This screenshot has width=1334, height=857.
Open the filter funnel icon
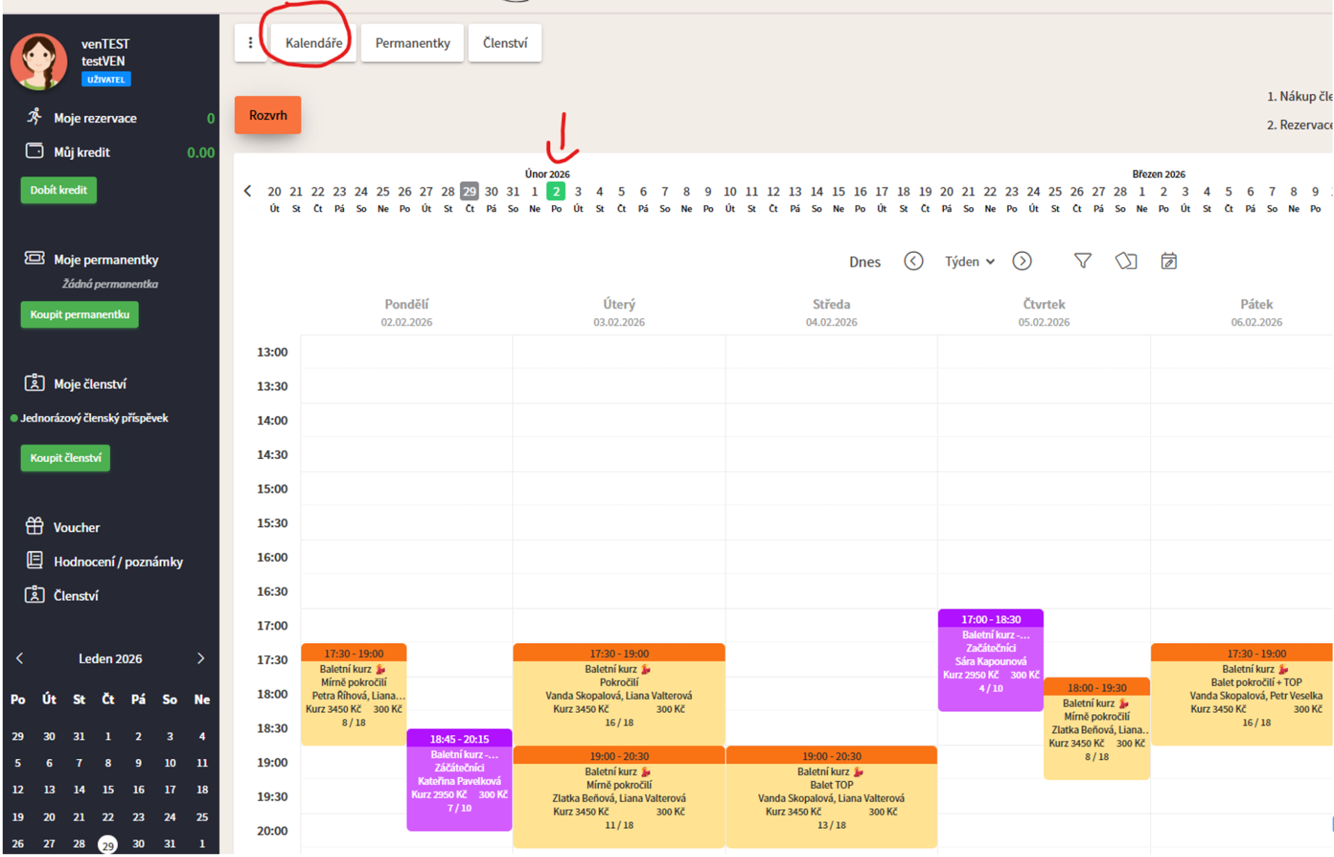point(1082,261)
